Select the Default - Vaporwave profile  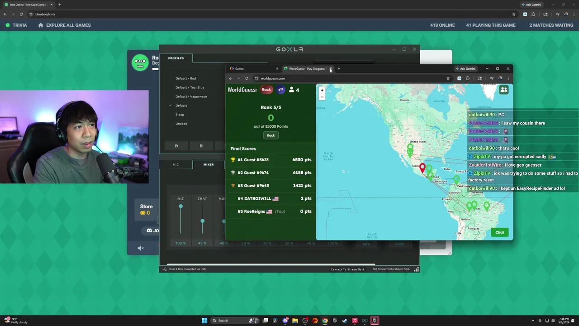pos(191,96)
